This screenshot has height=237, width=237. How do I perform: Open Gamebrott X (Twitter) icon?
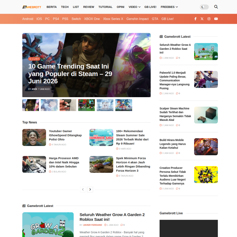[x=202, y=19]
